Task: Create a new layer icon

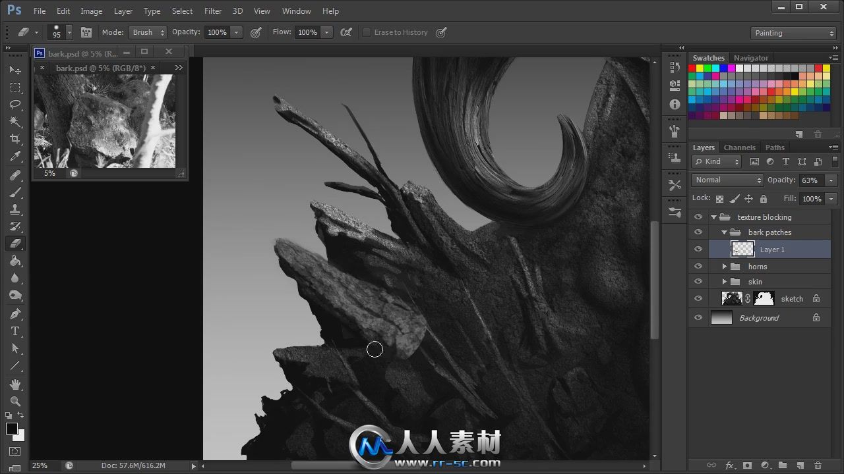Action: 799,465
